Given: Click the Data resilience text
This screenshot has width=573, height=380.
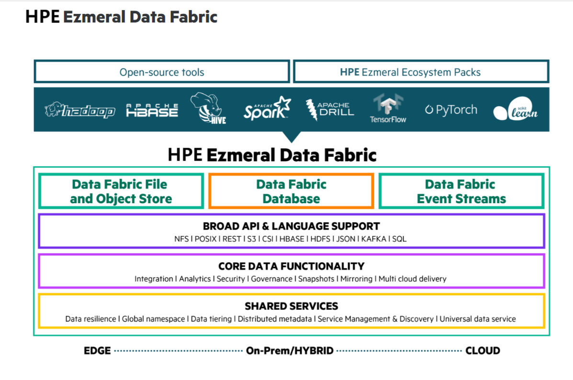Looking at the screenshot, I should tap(90, 319).
